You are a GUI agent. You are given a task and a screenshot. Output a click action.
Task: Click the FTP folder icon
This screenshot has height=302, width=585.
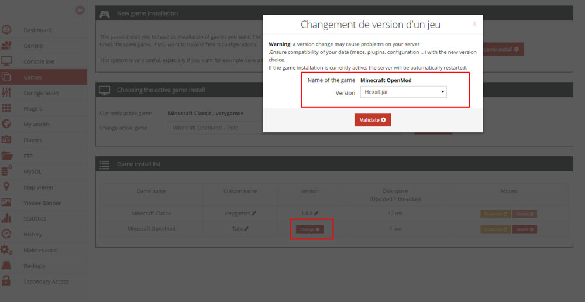tap(6, 156)
